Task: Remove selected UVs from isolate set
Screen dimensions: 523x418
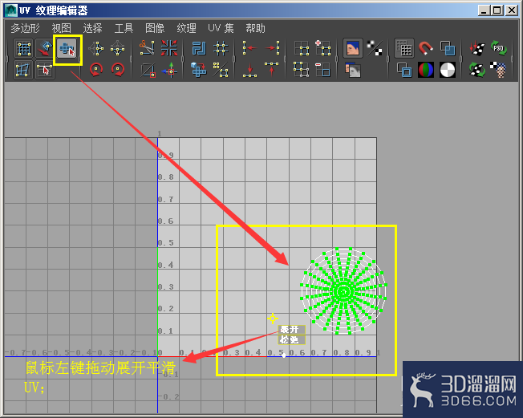Action: (323, 70)
